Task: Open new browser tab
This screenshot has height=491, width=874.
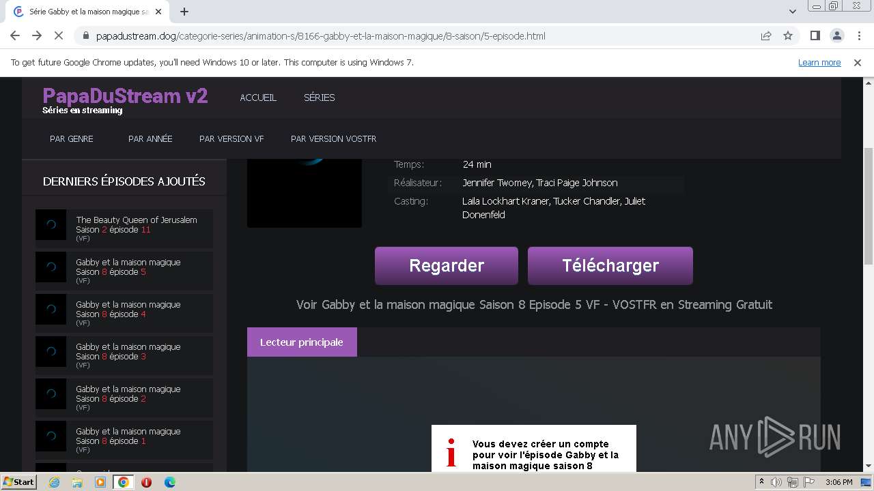Action: tap(184, 12)
